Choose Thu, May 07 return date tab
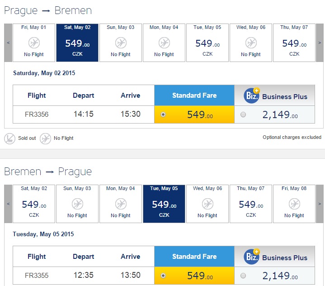This screenshot has height=286, width=325. point(251,204)
